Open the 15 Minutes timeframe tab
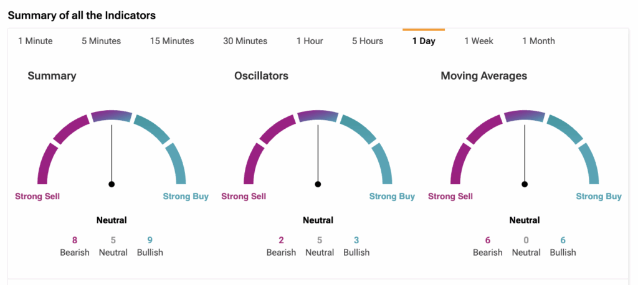This screenshot has height=285, width=638. 172,41
